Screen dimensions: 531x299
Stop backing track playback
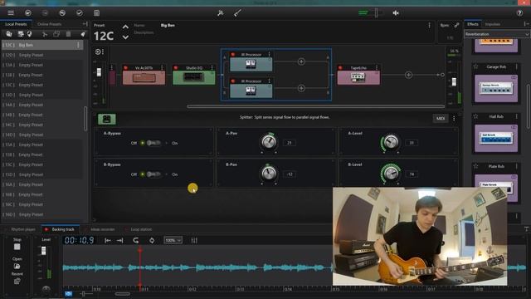[x=17, y=247]
